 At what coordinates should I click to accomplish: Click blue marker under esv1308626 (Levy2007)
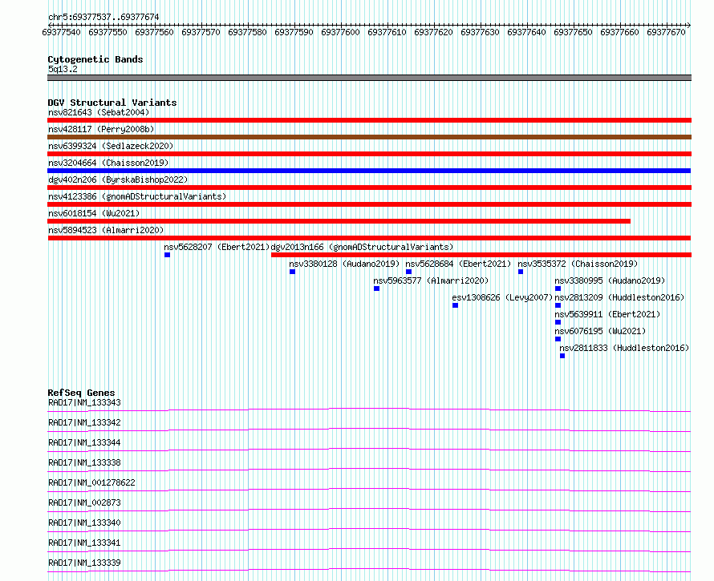[x=455, y=305]
